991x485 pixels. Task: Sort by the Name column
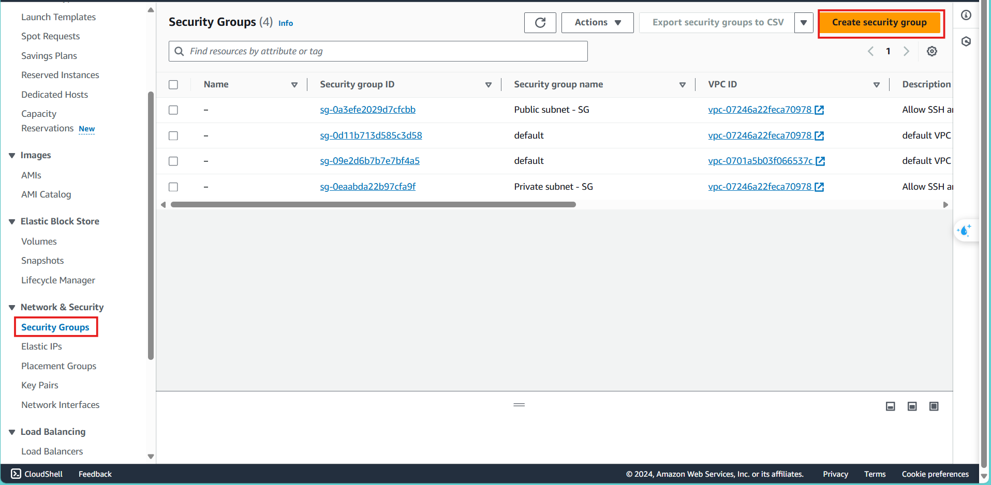coord(294,85)
